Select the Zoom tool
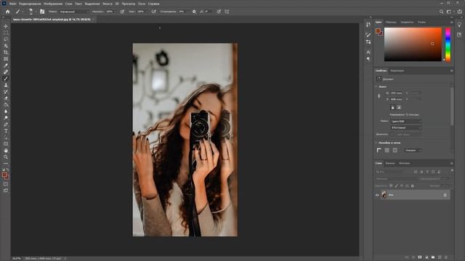 tap(6, 157)
